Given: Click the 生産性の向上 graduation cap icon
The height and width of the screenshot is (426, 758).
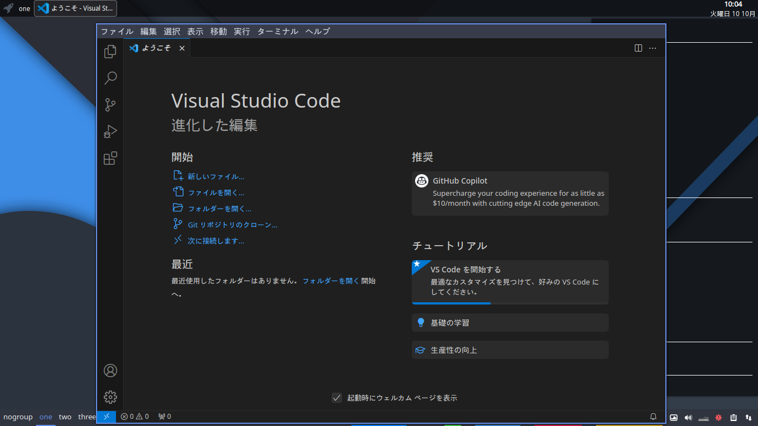Looking at the screenshot, I should click(421, 350).
